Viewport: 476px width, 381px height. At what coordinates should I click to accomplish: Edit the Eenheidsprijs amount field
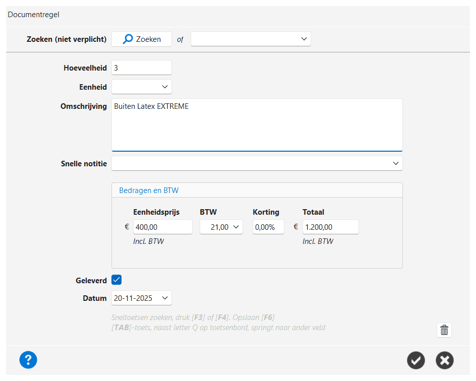163,227
